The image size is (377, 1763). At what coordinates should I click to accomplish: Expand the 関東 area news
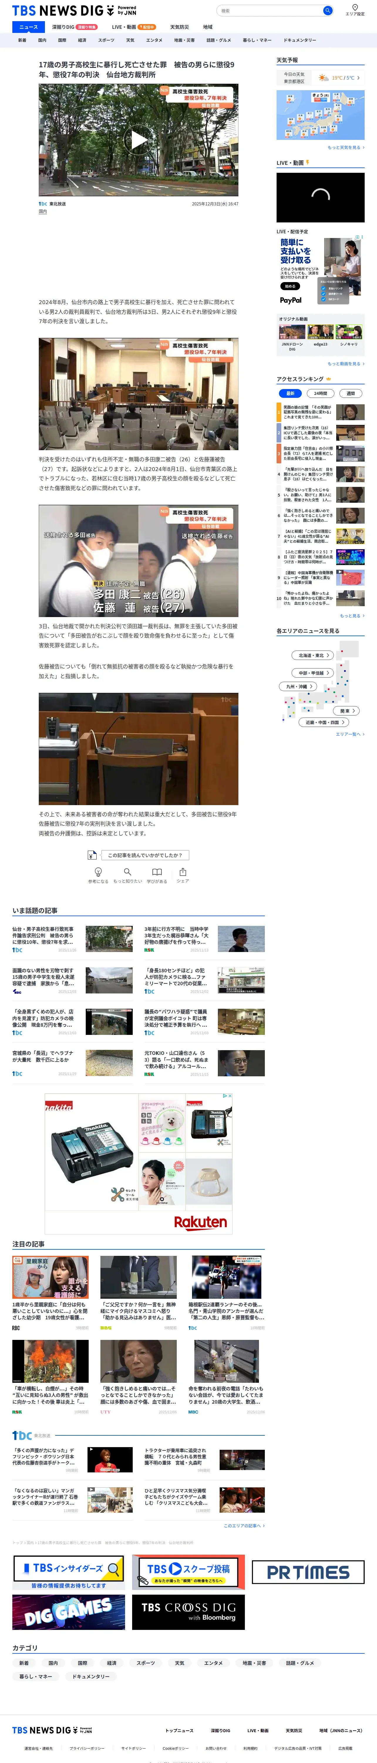[x=347, y=711]
